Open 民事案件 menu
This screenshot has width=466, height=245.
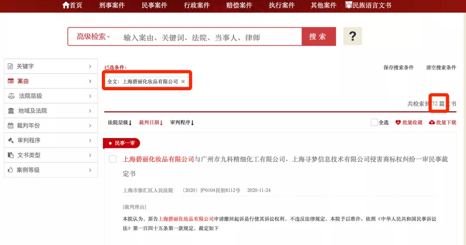click(154, 5)
